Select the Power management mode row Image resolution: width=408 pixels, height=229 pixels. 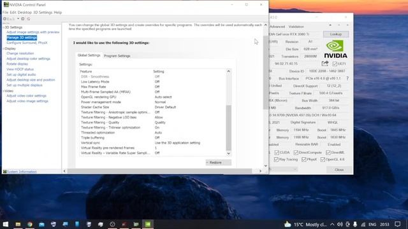(x=153, y=102)
